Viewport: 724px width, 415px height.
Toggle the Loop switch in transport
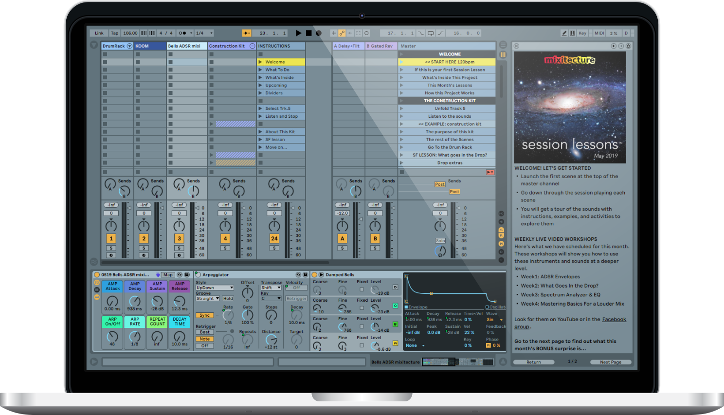click(431, 33)
